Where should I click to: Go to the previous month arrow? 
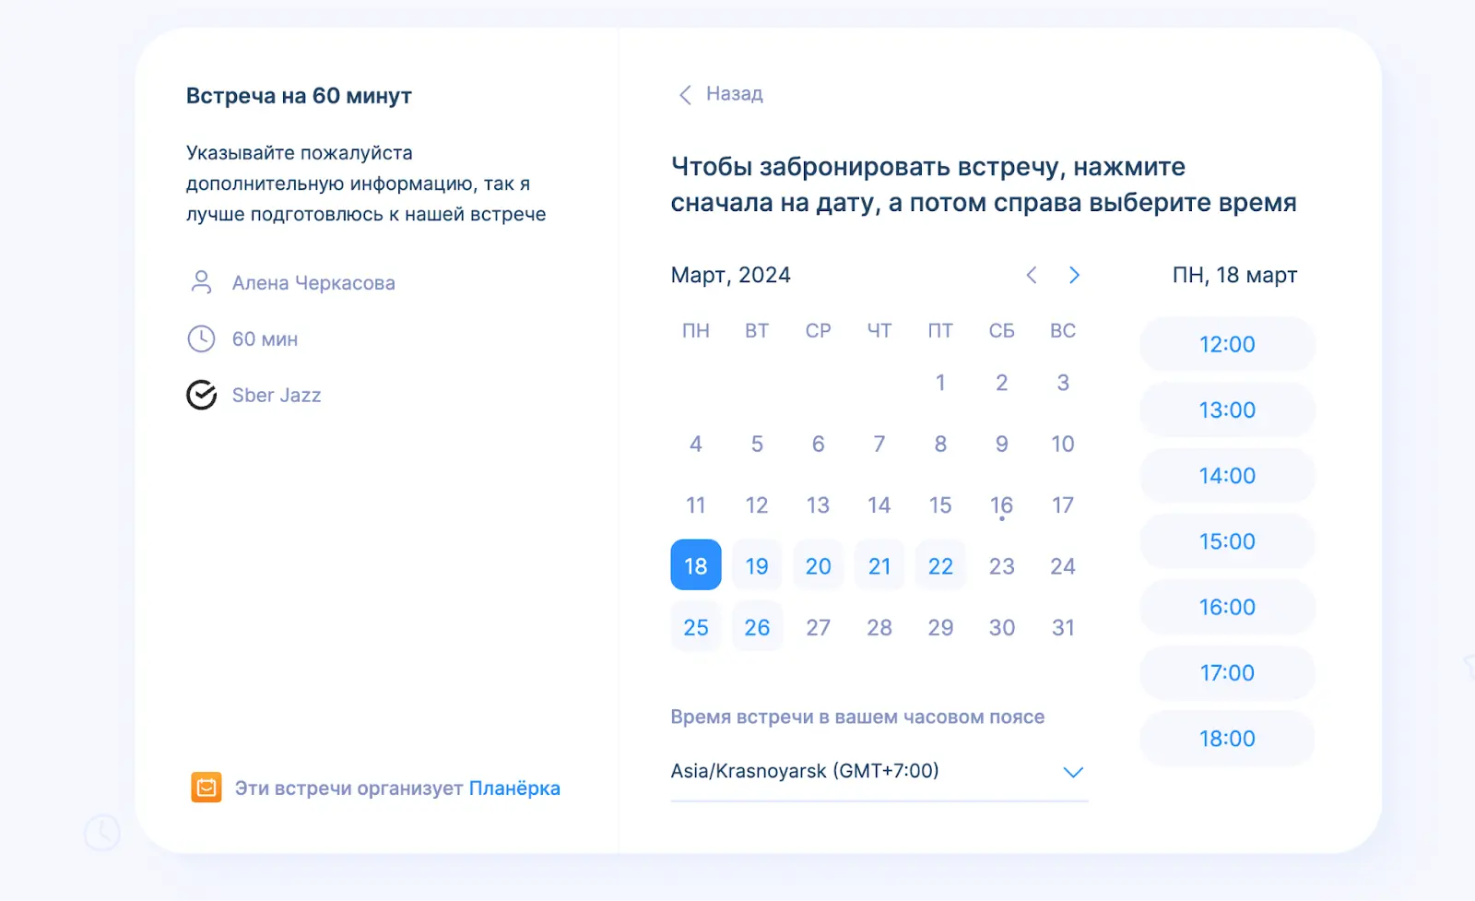pyautogui.click(x=1032, y=275)
